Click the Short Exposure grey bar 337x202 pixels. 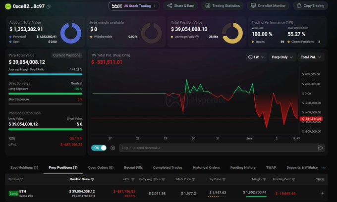pos(46,104)
